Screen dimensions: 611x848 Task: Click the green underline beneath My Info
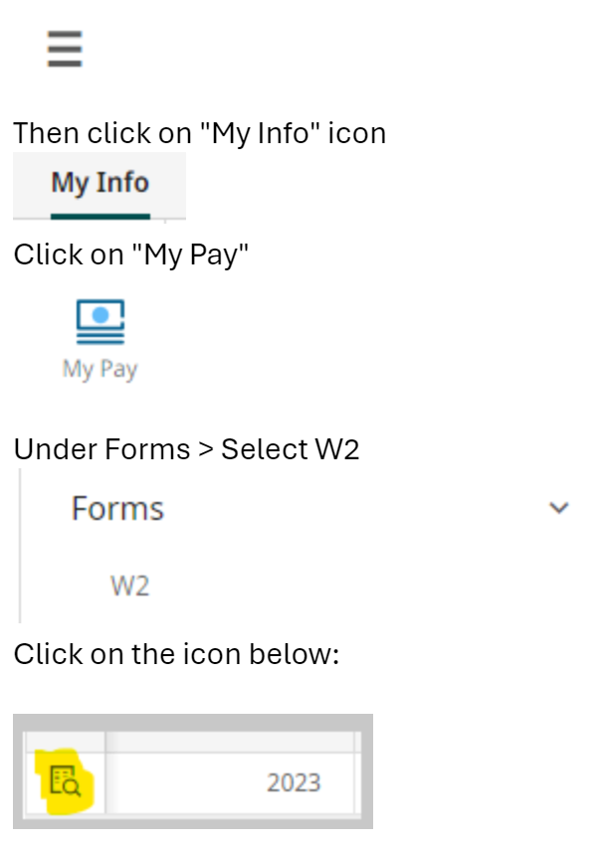coord(100,215)
